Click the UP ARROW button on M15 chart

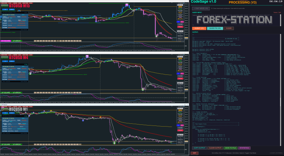coord(17,41)
